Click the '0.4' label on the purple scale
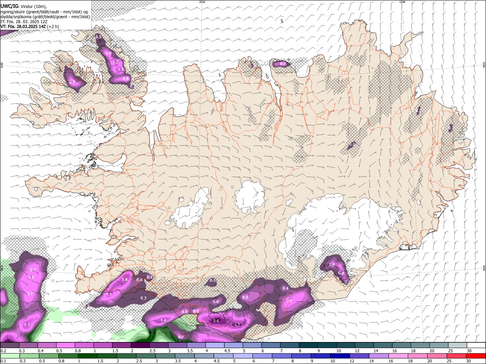Image resolution: width=486 pixels, height=364 pixels. point(41,351)
